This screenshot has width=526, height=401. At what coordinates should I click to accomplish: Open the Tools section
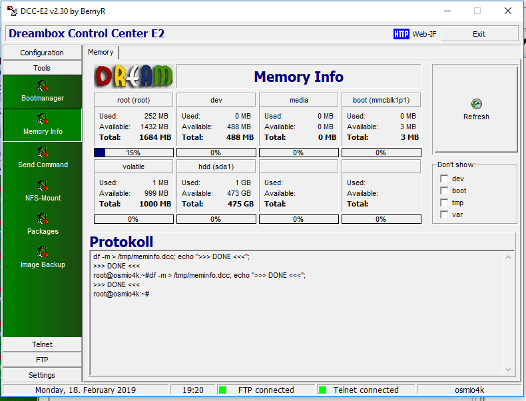[x=42, y=68]
